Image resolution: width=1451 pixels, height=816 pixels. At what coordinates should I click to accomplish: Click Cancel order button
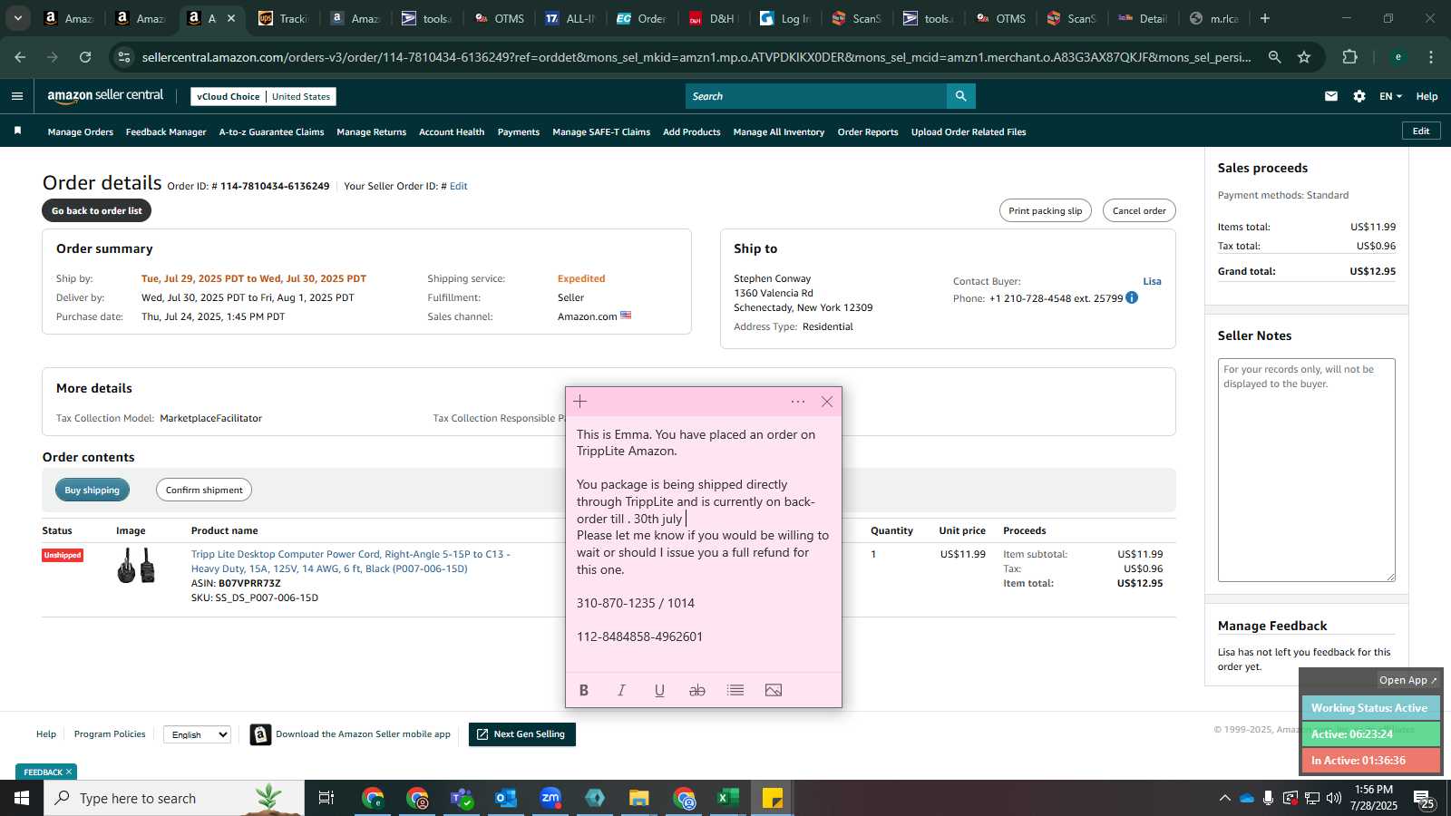[x=1139, y=210]
